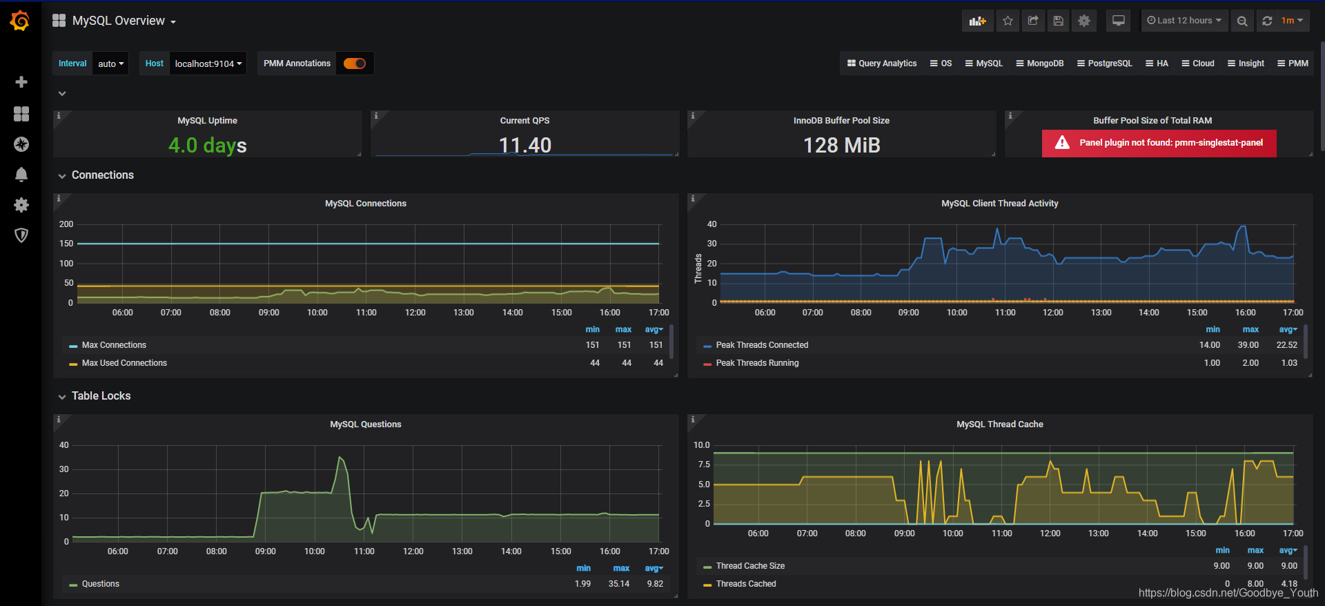Toggle Thread Cache Size series in legend
This screenshot has width=1325, height=606.
click(x=750, y=566)
